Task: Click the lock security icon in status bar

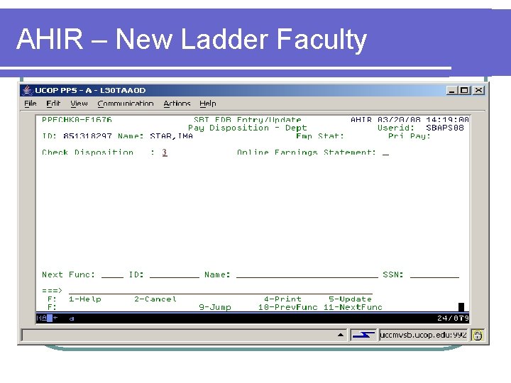Action: (478, 335)
